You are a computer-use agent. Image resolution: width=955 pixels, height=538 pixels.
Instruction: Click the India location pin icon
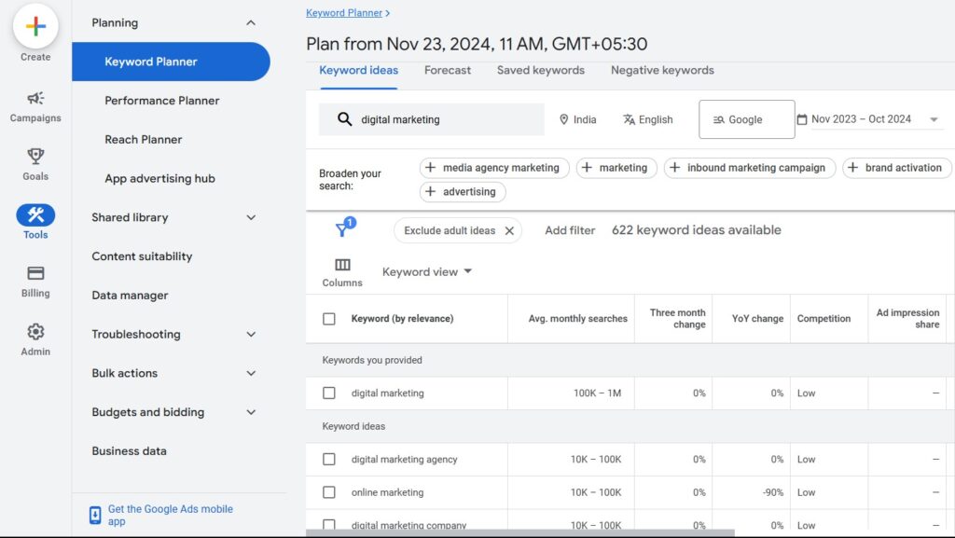(563, 119)
